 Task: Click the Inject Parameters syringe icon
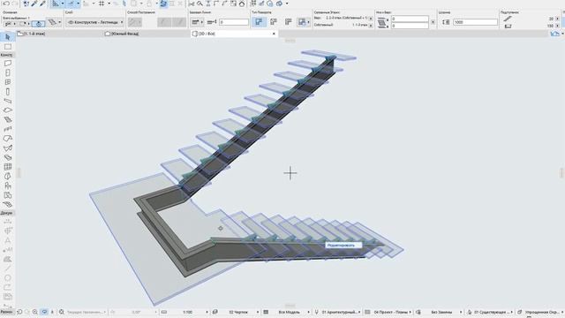(x=43, y=4)
